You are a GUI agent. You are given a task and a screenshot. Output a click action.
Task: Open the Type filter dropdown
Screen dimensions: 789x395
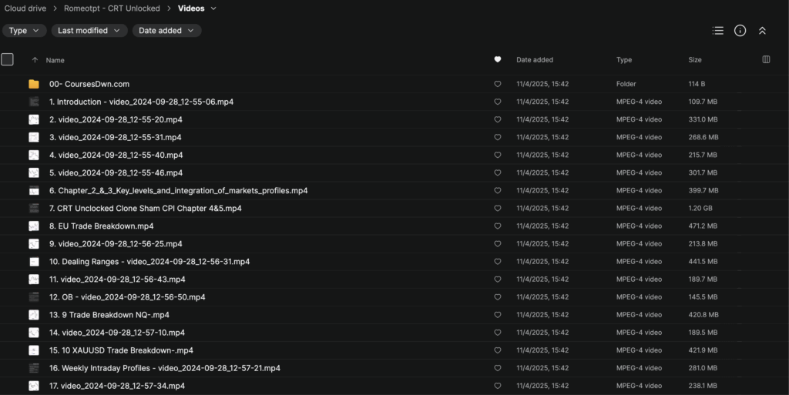pyautogui.click(x=24, y=31)
